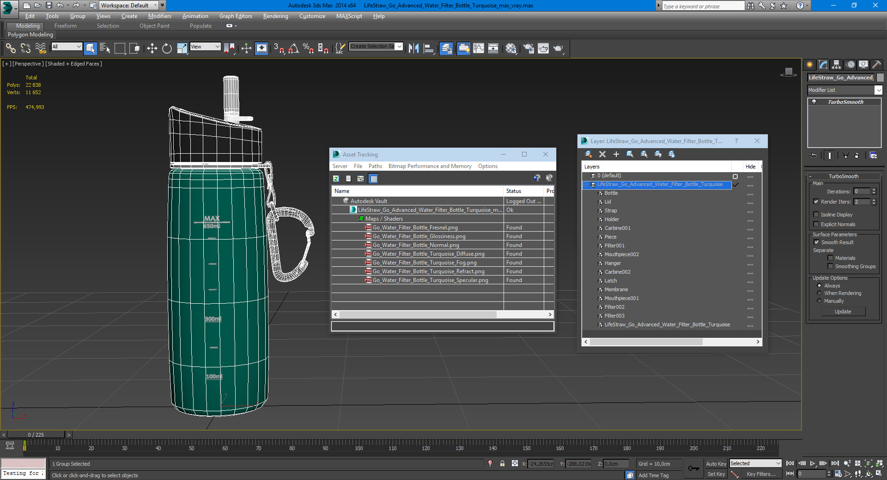Enable Separate by Smoothing Groups checkbox

coord(830,266)
